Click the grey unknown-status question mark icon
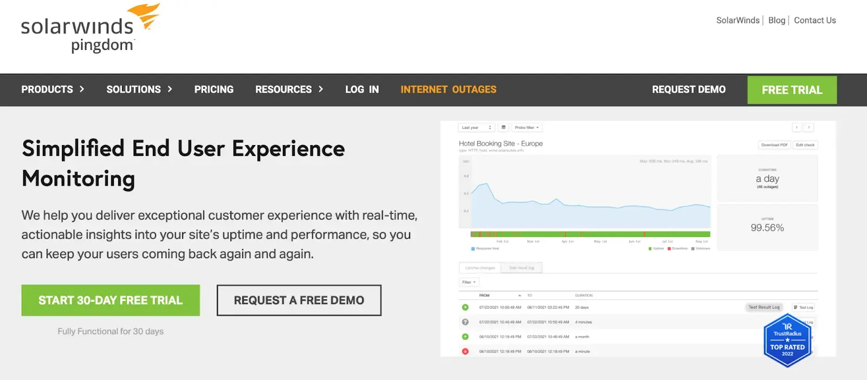 [465, 322]
